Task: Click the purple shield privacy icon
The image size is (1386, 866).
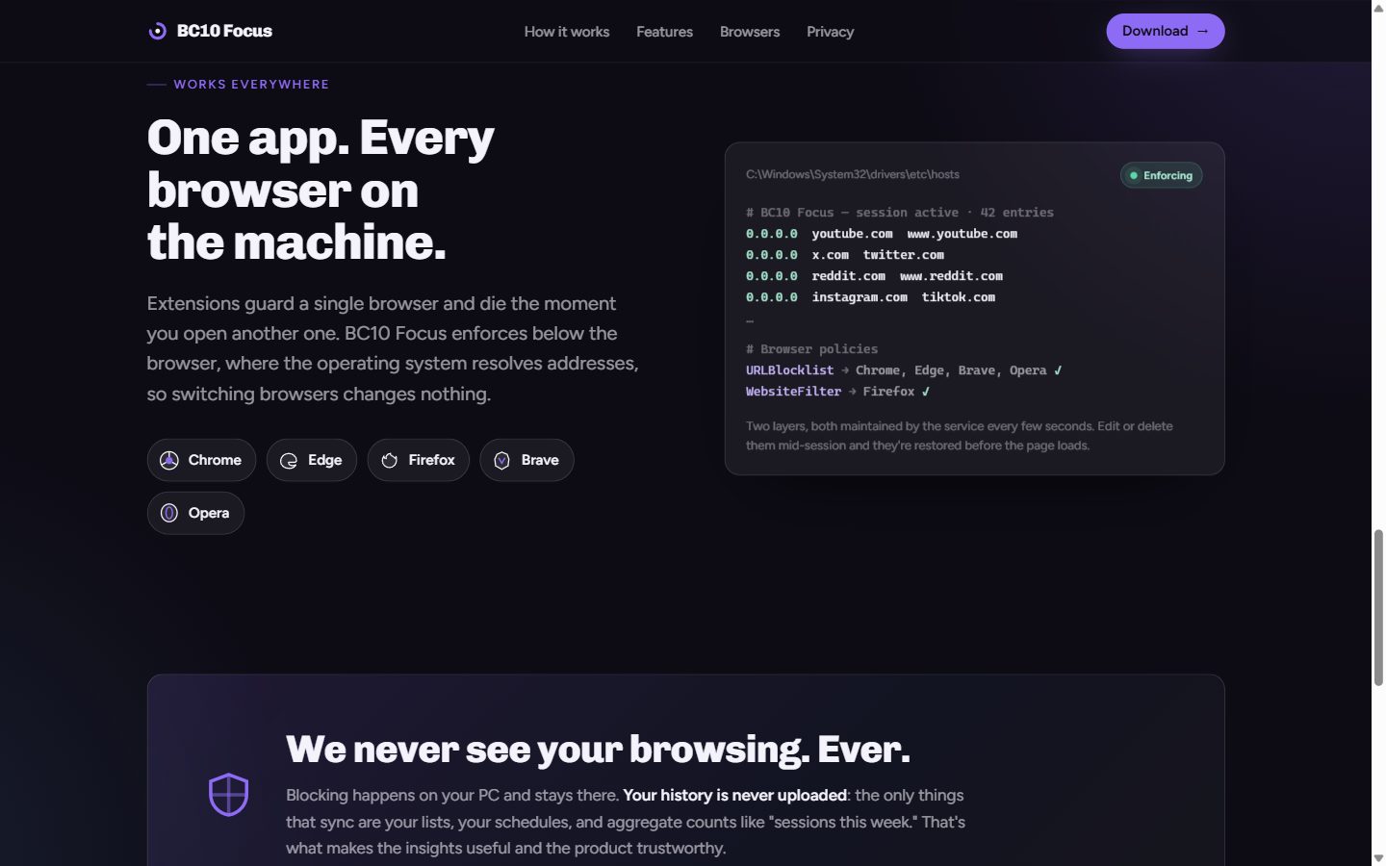Action: point(229,795)
